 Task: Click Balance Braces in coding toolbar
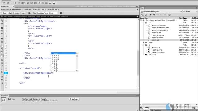point(2,42)
